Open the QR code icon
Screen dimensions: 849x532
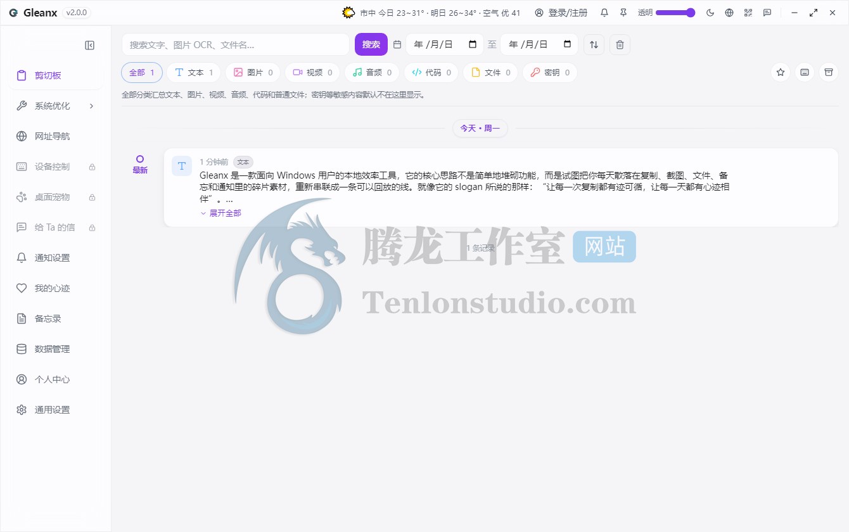748,13
